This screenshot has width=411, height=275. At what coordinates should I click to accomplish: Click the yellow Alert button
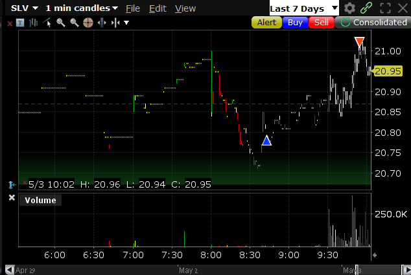[x=266, y=23]
